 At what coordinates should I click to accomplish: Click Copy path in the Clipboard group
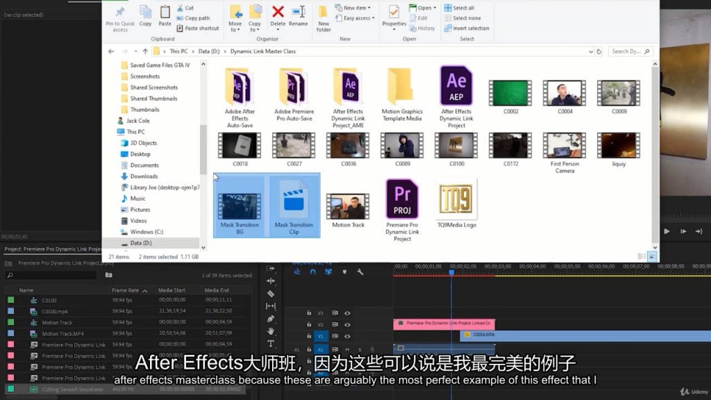point(193,18)
